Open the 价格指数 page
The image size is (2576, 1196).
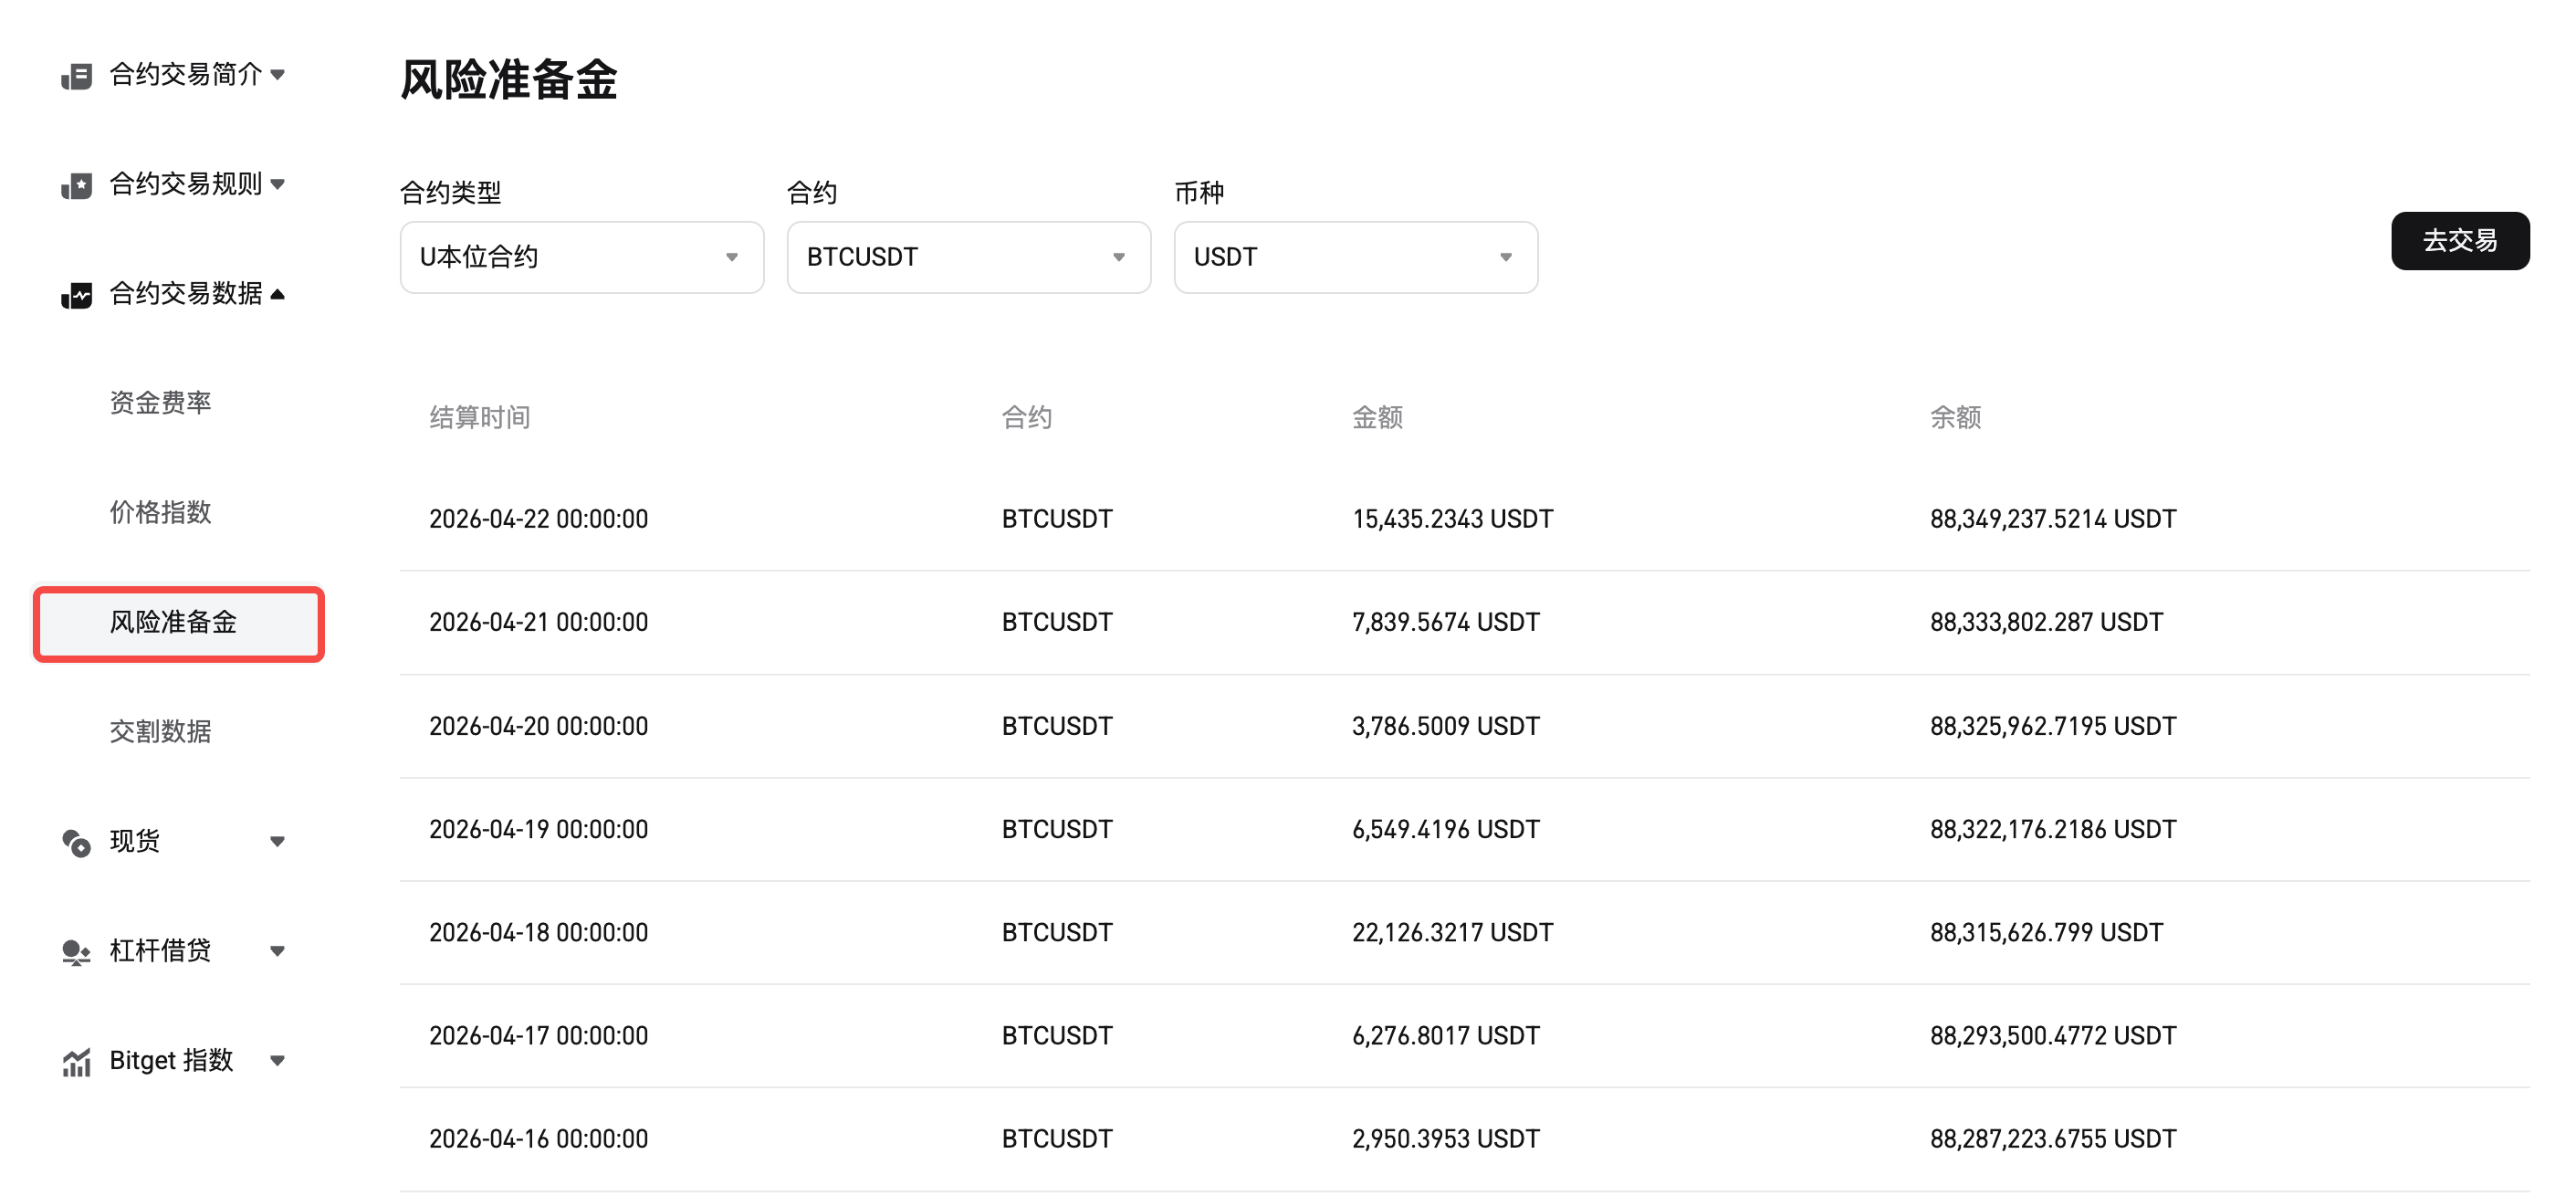click(x=160, y=513)
